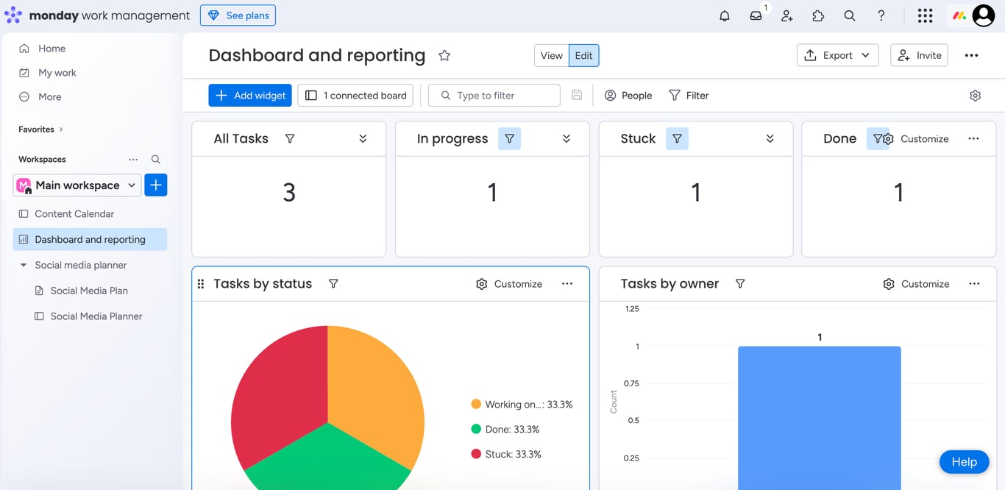Click the orange Working on it legend swatch
The image size is (1005, 490).
click(477, 404)
